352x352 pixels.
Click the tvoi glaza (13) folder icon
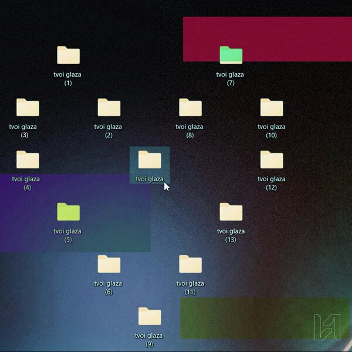tap(231, 212)
